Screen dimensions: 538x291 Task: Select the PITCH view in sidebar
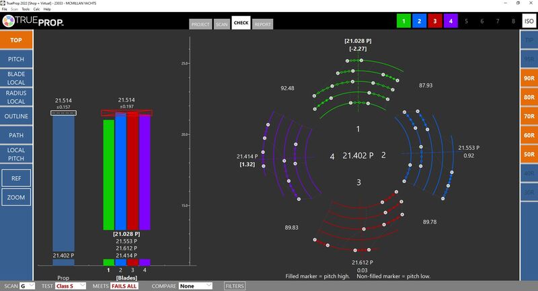(x=15, y=59)
